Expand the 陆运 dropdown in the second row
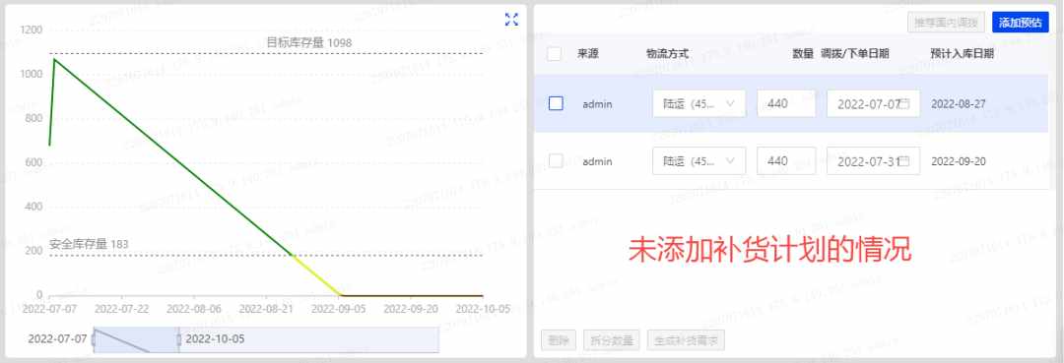 (x=698, y=161)
